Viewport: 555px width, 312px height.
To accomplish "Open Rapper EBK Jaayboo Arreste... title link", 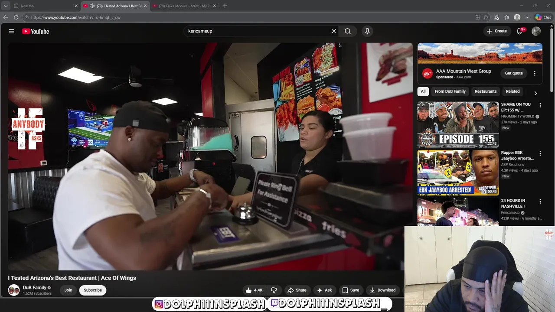I will [x=517, y=156].
